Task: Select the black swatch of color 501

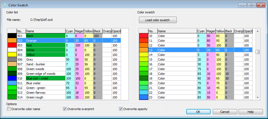Action: click(x=12, y=36)
